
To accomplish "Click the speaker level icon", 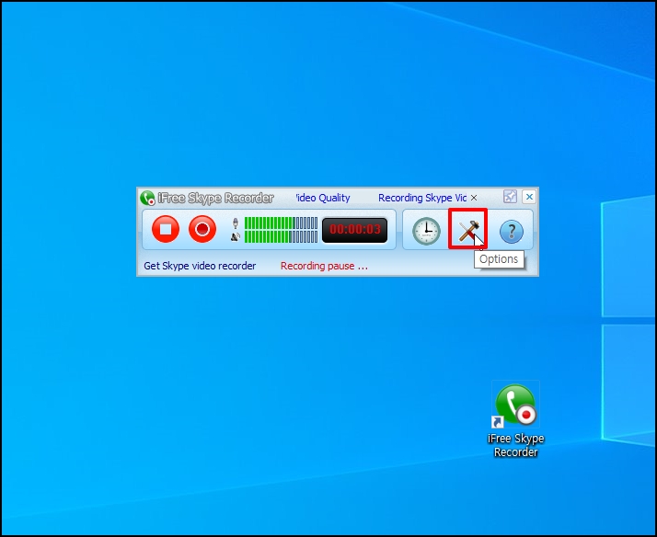I will pos(235,237).
